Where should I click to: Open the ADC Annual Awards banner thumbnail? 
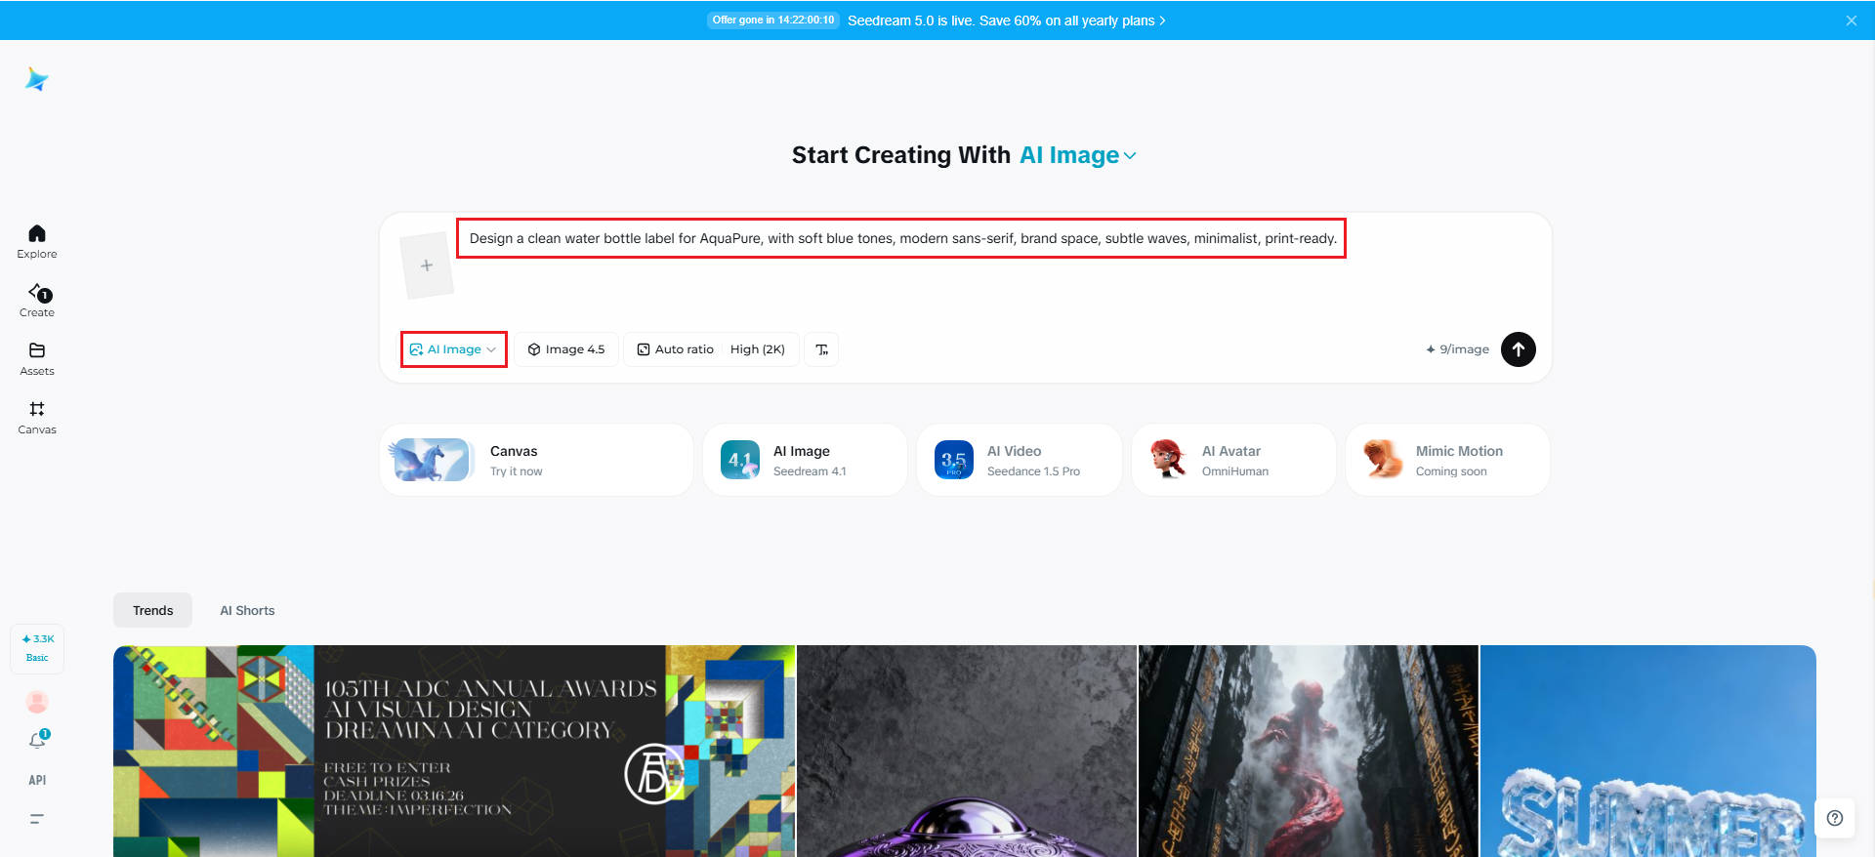point(454,751)
